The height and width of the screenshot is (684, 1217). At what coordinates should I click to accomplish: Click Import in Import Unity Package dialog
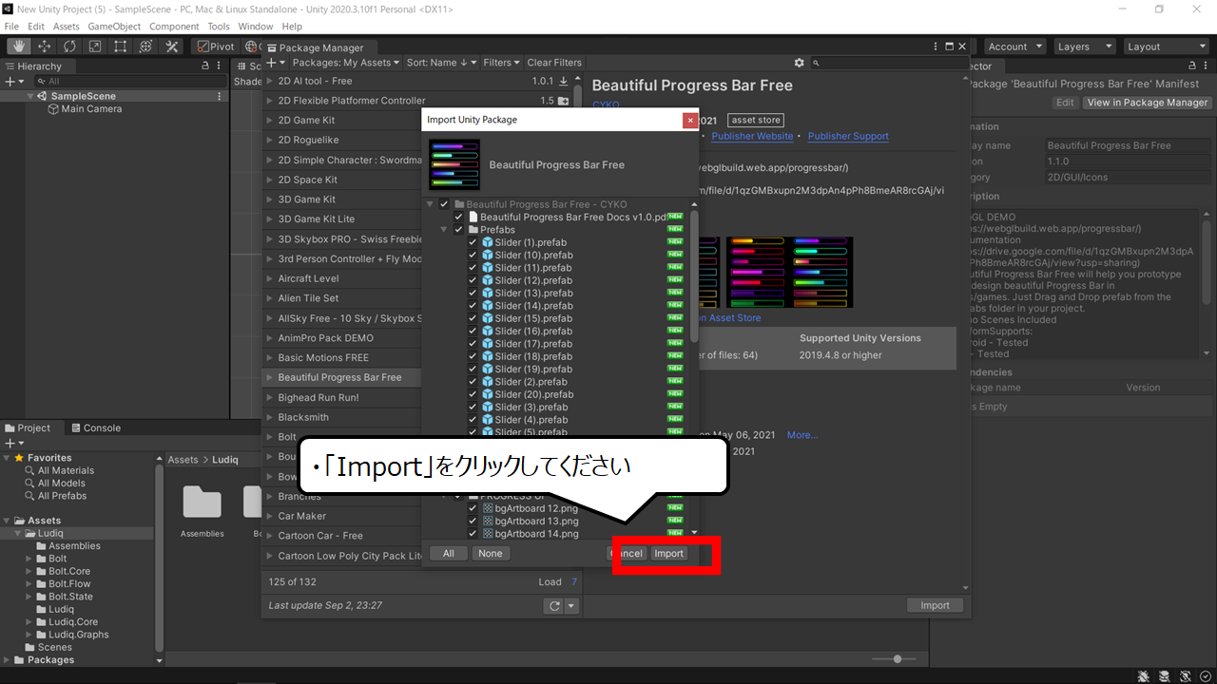668,554
